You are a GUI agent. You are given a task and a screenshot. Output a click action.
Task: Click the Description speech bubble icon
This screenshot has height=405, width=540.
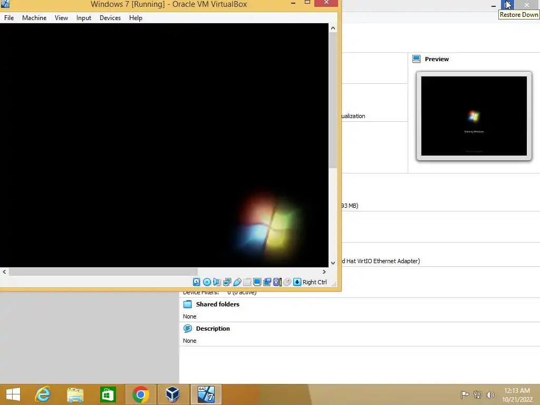pyautogui.click(x=188, y=329)
